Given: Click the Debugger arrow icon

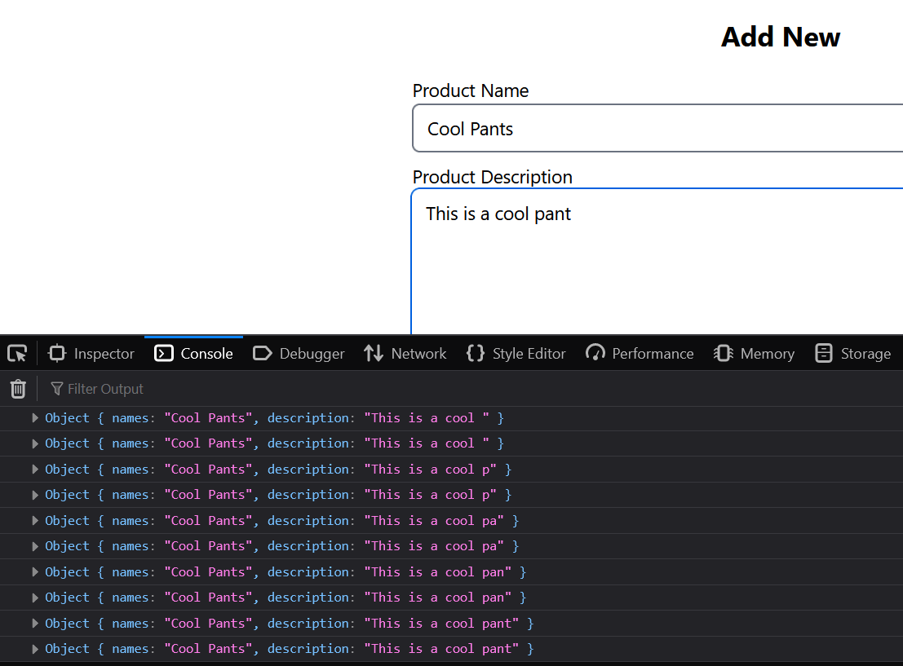Looking at the screenshot, I should 263,353.
